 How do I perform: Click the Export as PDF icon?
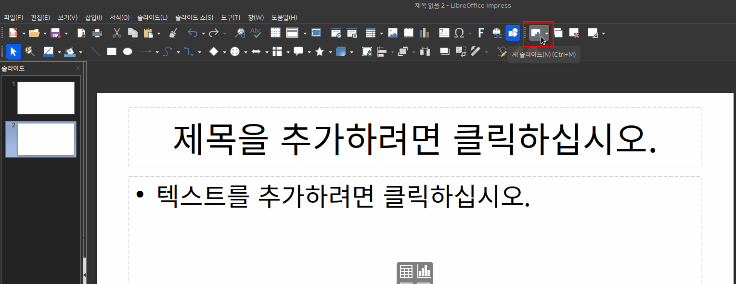coord(81,33)
